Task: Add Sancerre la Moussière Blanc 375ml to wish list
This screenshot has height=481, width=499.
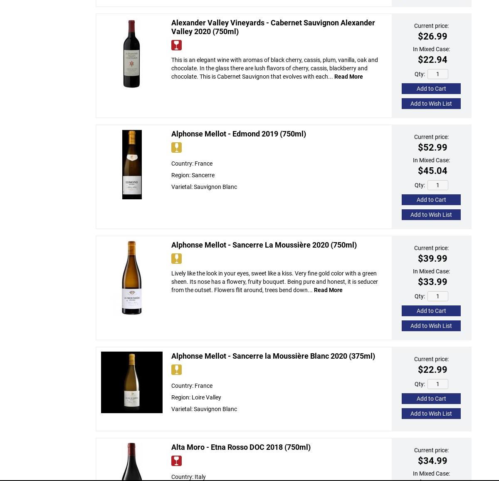Action: 431,414
